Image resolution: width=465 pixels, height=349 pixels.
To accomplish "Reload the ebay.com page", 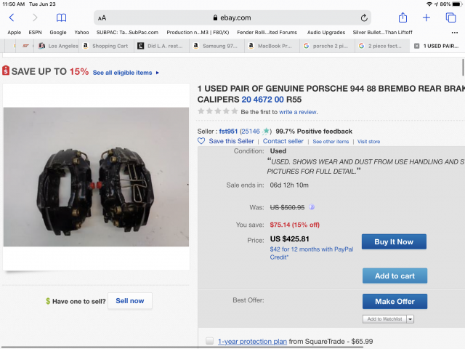I will click(364, 17).
